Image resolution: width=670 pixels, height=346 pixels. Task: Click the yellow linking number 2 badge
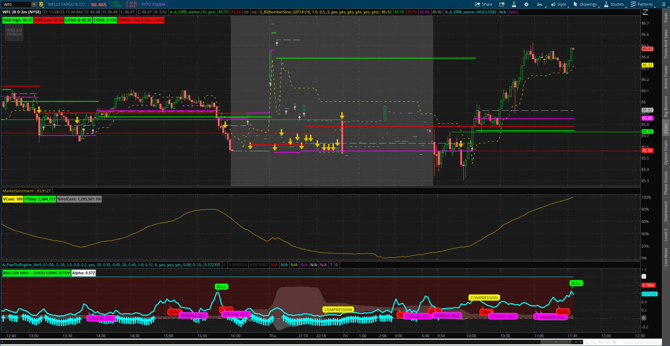pos(41,4)
